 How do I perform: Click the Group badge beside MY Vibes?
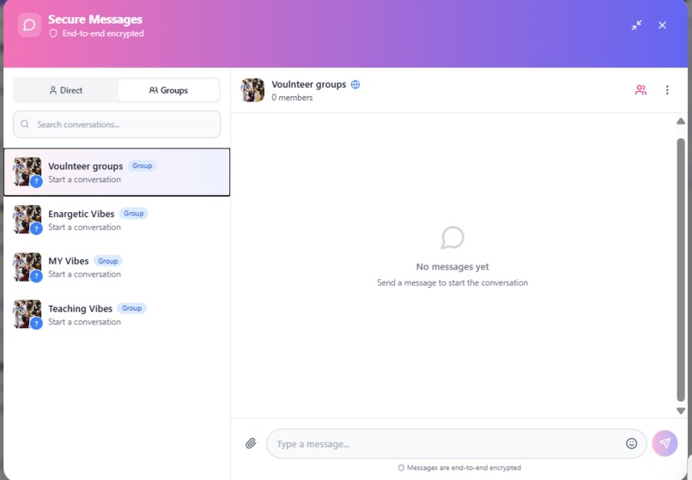pyautogui.click(x=107, y=261)
